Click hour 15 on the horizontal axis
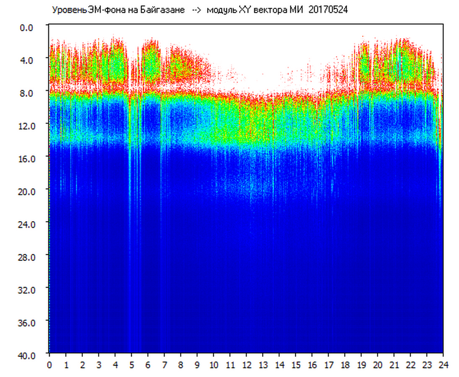459x377 pixels. point(296,364)
